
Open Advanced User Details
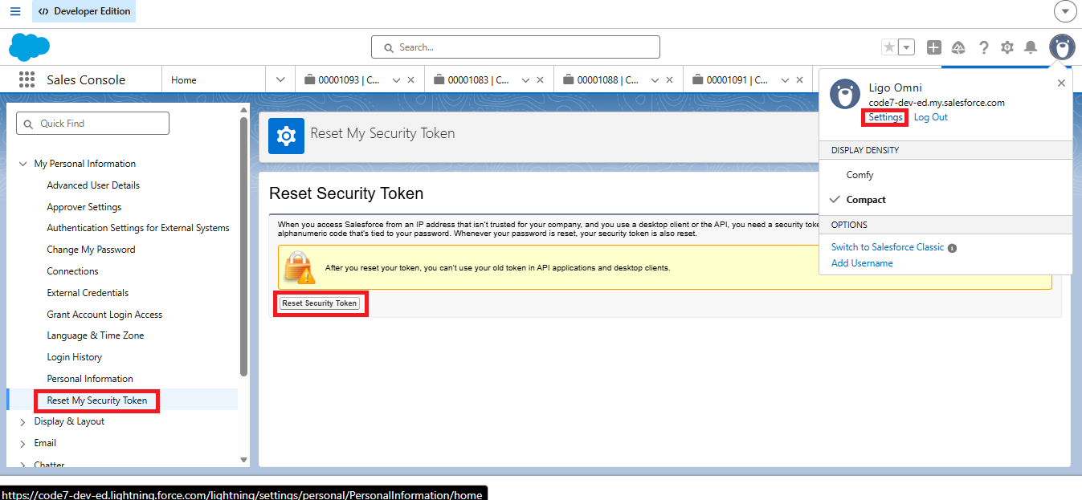tap(93, 185)
